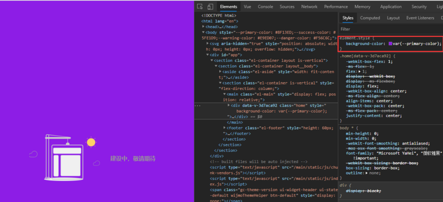Collapse the el-main element node
The image size is (443, 202).
(x=225, y=94)
